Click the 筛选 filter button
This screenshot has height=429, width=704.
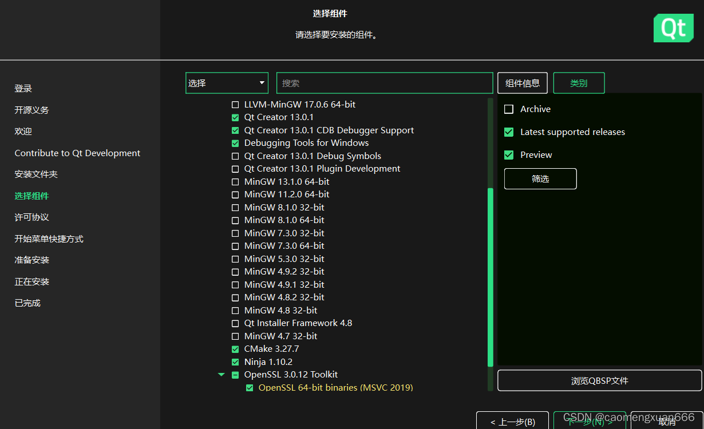pos(540,178)
